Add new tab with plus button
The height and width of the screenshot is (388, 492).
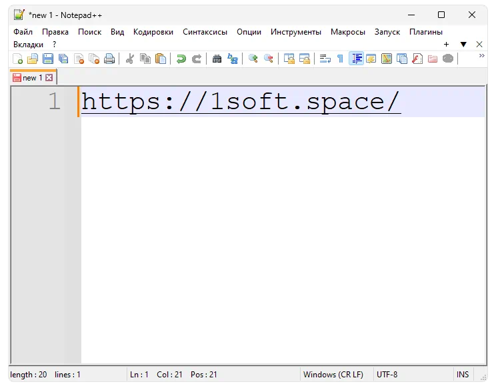[x=446, y=45]
